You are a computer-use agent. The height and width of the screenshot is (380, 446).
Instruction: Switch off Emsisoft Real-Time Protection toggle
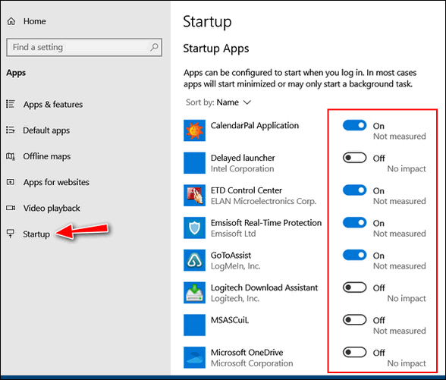point(354,222)
